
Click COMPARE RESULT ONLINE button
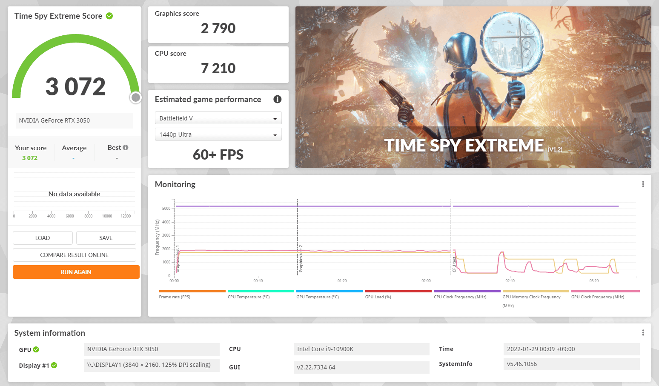[x=74, y=255]
